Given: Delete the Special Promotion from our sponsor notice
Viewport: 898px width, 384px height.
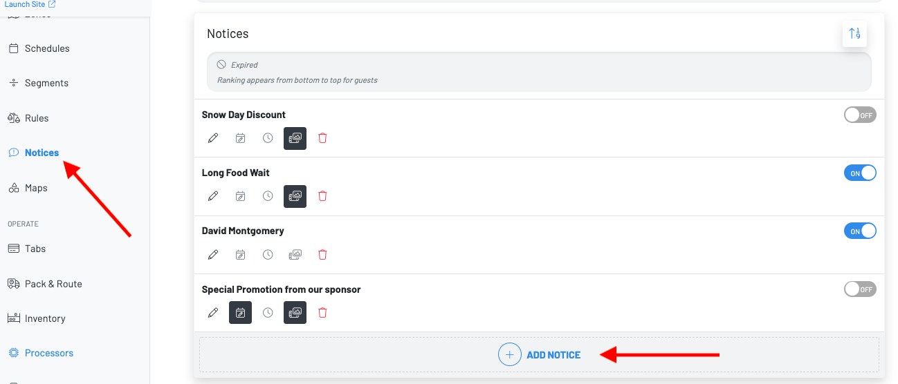Looking at the screenshot, I should [322, 313].
